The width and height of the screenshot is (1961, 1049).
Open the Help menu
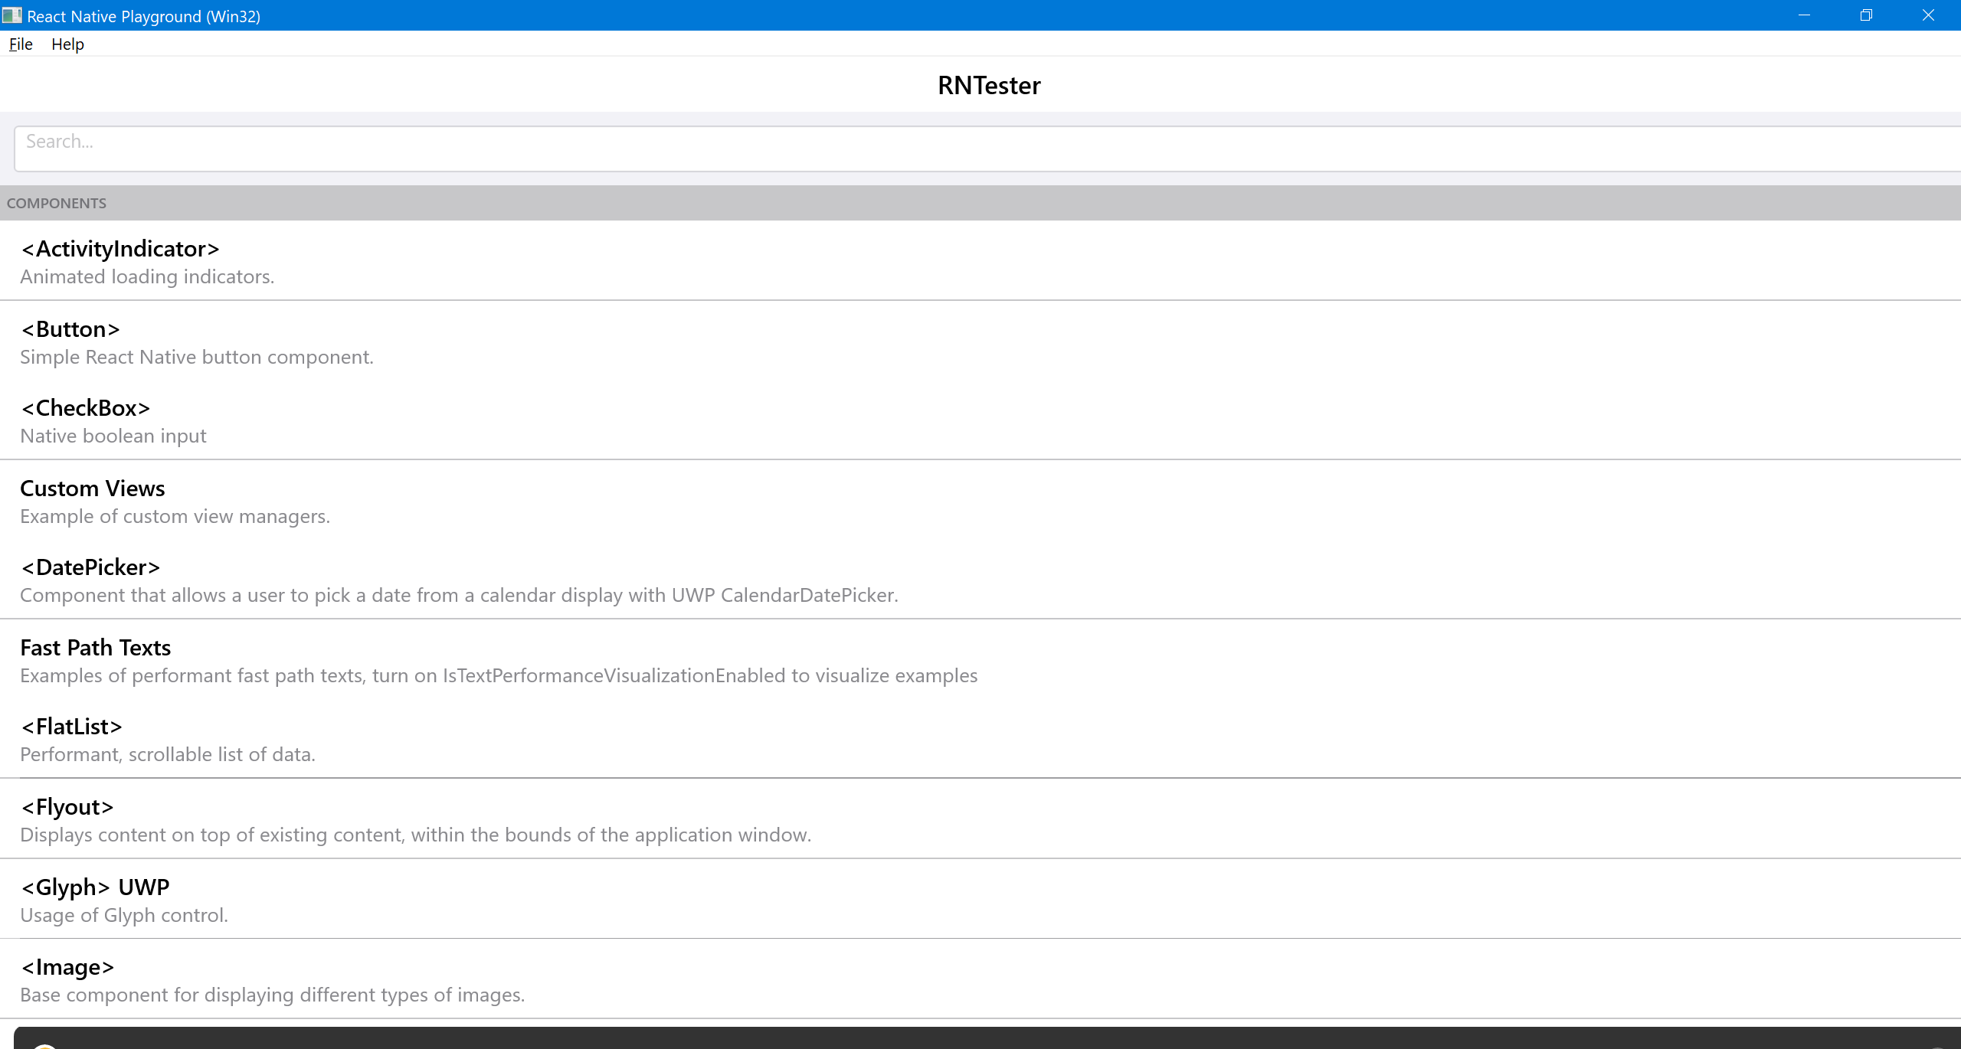(67, 44)
